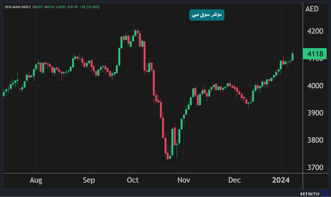Select the 2024 label on time axis

click(281, 180)
